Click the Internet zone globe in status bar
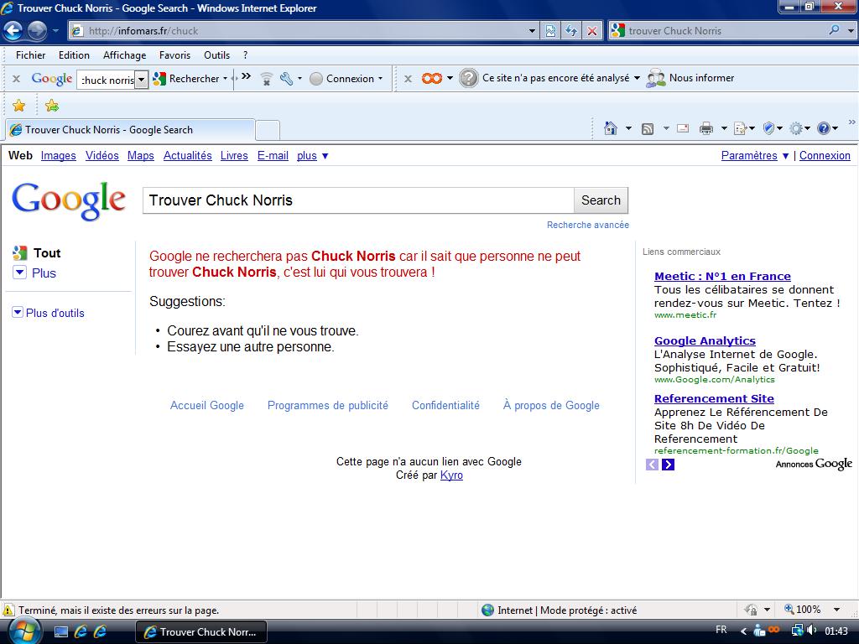The width and height of the screenshot is (859, 644). point(487,610)
